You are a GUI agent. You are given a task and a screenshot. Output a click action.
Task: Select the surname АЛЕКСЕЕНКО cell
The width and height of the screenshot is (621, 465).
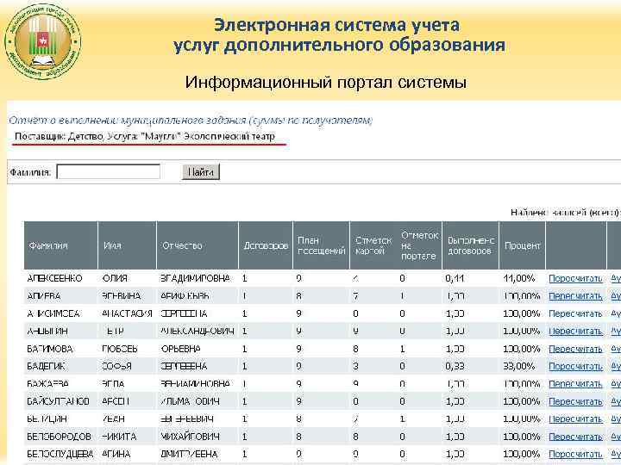54,278
